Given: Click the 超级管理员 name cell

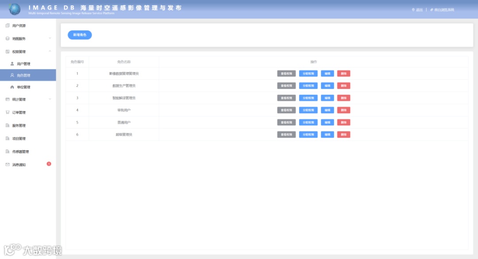Looking at the screenshot, I should pyautogui.click(x=124, y=134).
